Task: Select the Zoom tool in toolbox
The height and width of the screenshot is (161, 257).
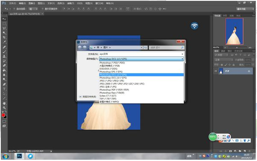Action: [4, 108]
